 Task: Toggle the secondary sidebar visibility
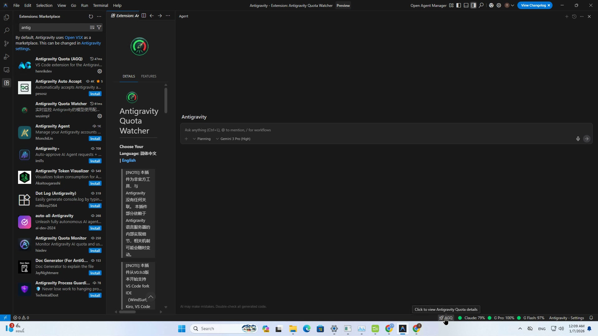click(x=473, y=5)
